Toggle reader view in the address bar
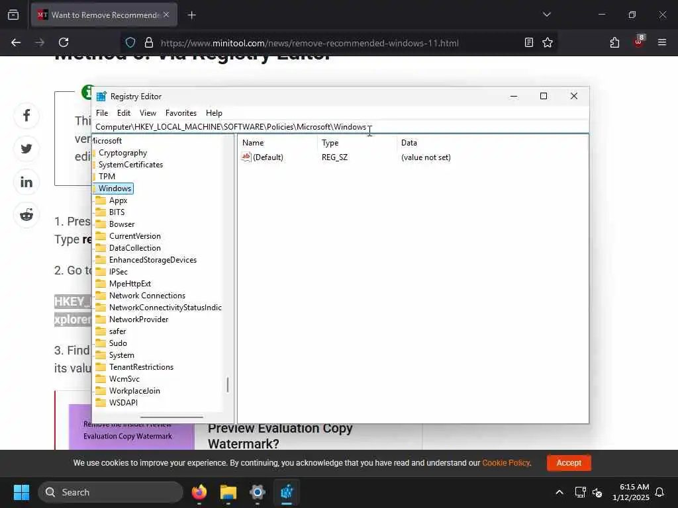Image resolution: width=678 pixels, height=508 pixels. [528, 42]
